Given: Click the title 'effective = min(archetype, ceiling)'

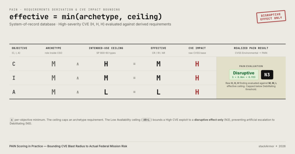Looking at the screenshot, I should [x=86, y=17].
